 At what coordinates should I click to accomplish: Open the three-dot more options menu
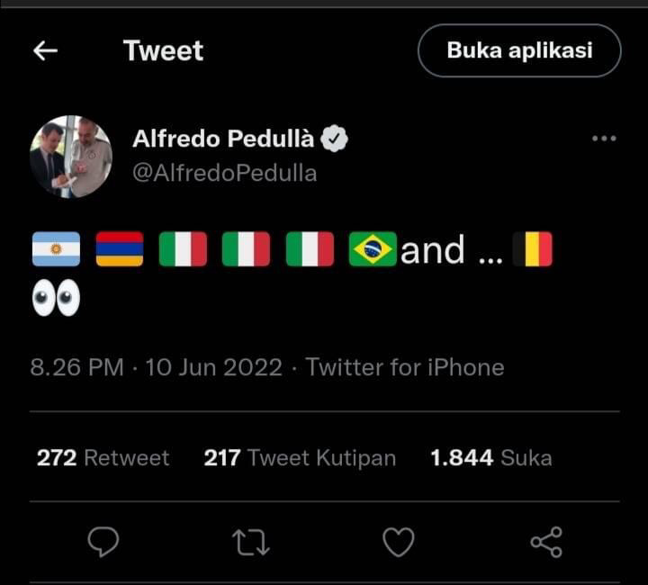pyautogui.click(x=604, y=139)
